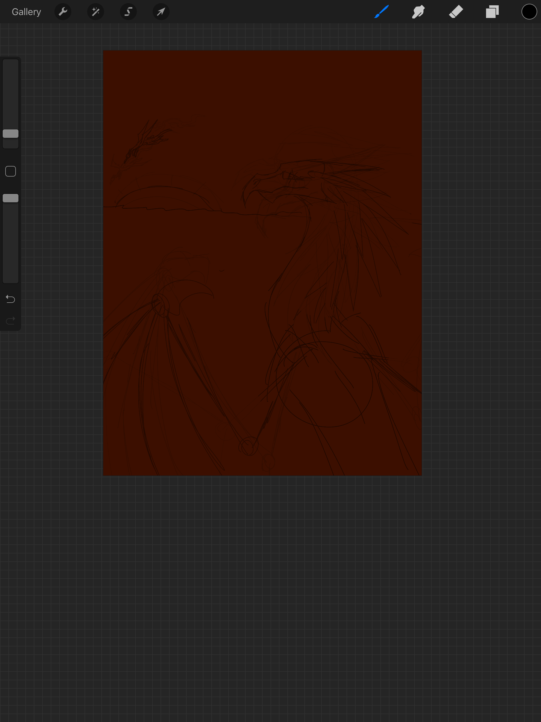
Task: Activate the Transform arrow tool
Action: 161,12
